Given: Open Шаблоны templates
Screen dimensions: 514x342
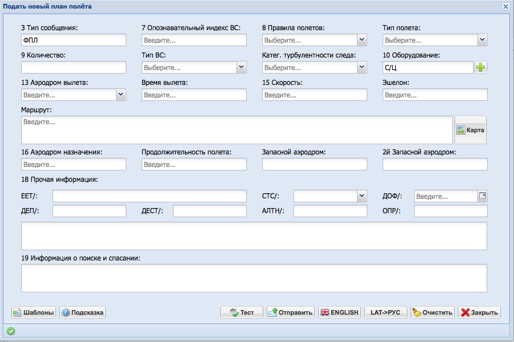Looking at the screenshot, I should (x=34, y=312).
